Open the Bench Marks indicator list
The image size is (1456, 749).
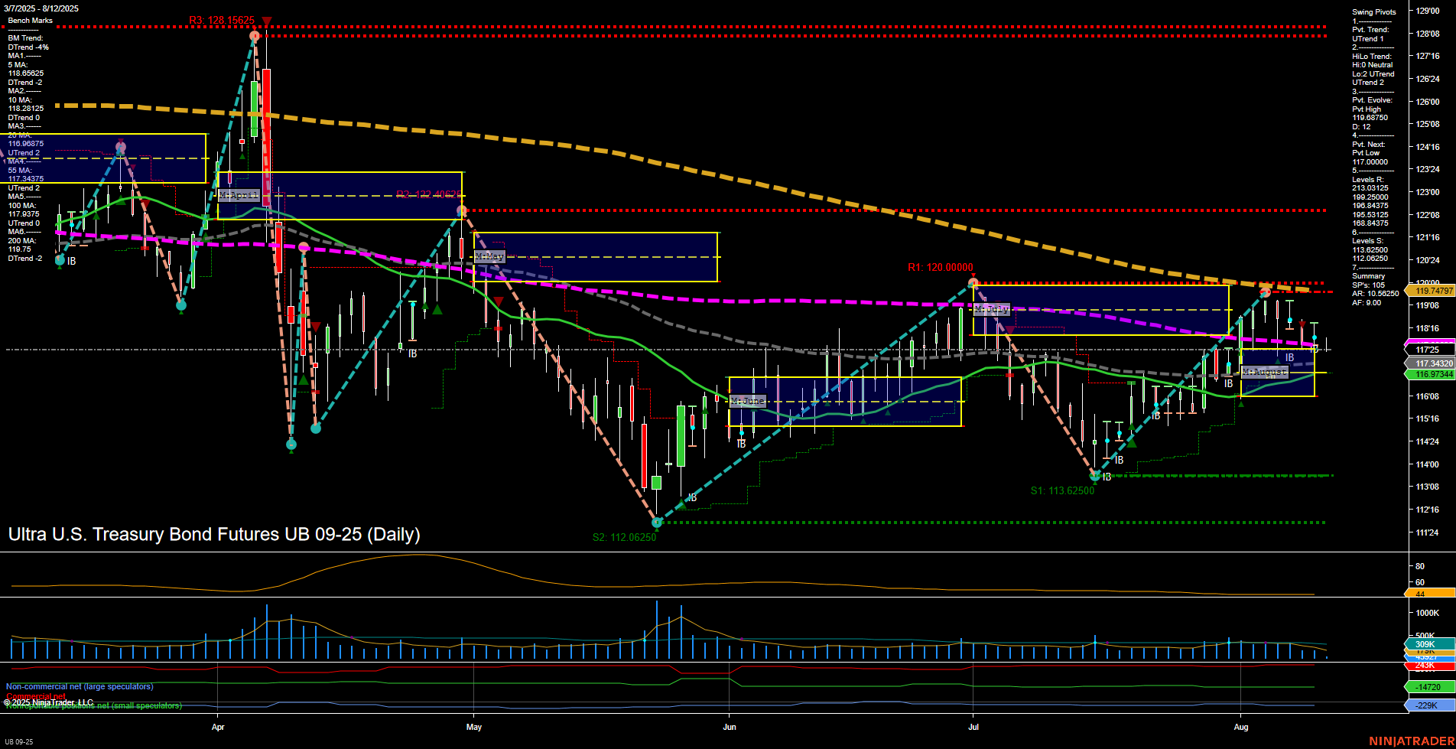tap(31, 20)
